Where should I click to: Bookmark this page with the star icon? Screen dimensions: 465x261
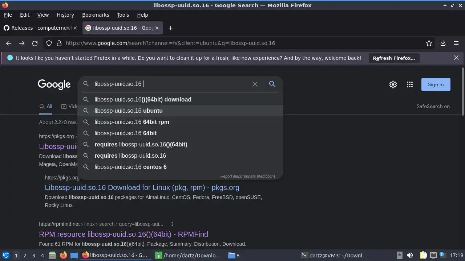pyautogui.click(x=429, y=43)
